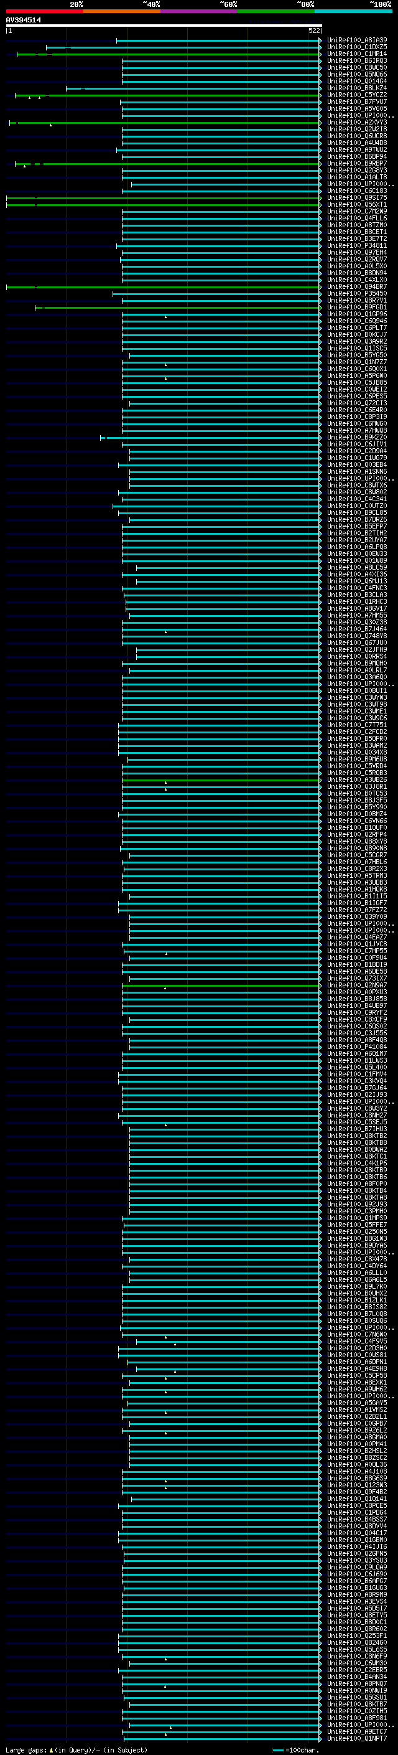
Task: Click the hit label UniRef100_A8F0P0
Action: pos(357,1184)
